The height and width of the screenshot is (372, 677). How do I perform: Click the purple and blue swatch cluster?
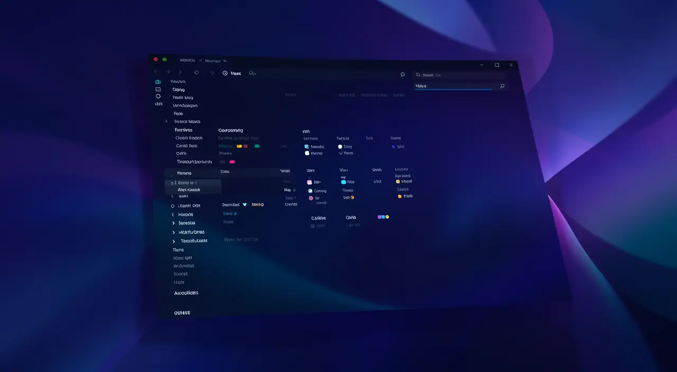[383, 217]
